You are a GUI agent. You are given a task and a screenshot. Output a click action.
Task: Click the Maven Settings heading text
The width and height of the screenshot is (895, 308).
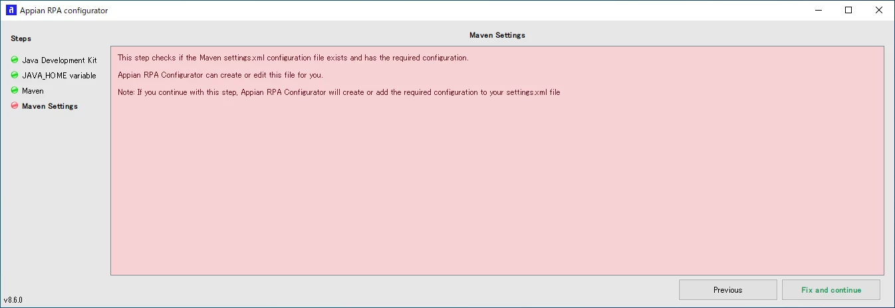497,35
